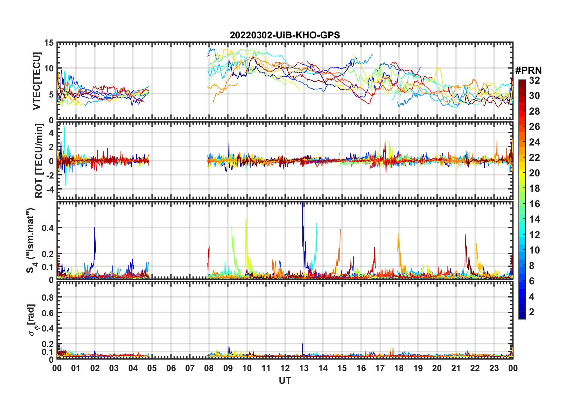Select colorbar tick label 28
The height and width of the screenshot is (399, 570).
click(534, 111)
